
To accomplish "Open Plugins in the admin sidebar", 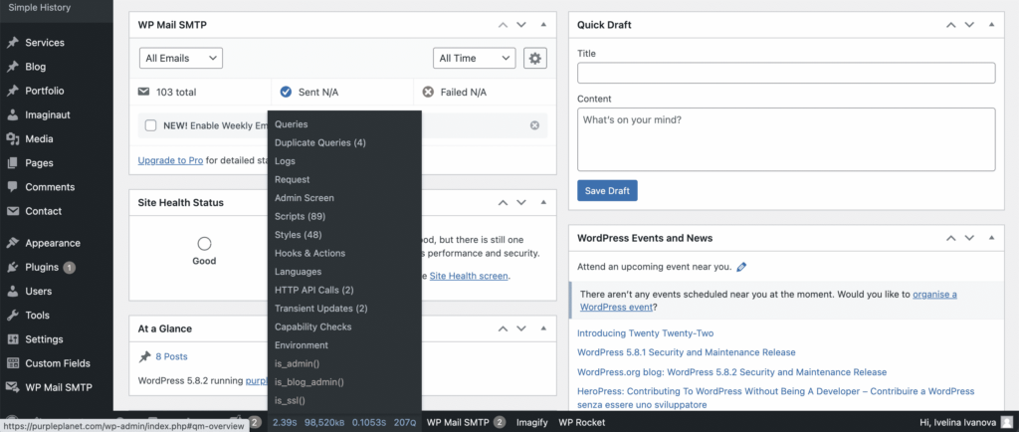I will [x=42, y=267].
